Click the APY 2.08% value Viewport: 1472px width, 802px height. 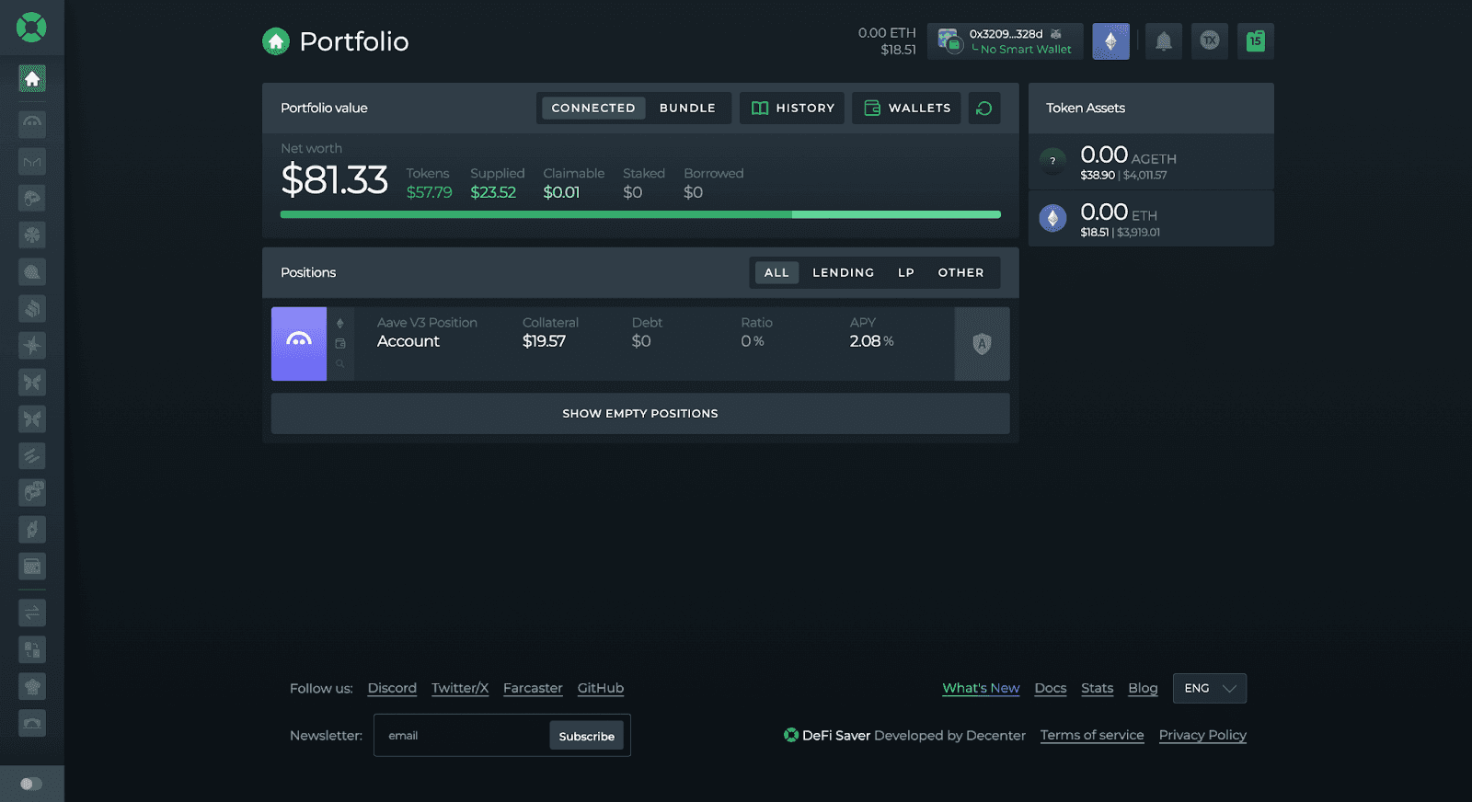click(x=871, y=341)
